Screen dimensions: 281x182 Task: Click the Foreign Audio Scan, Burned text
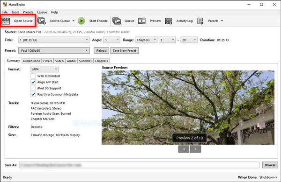pyautogui.click(x=51, y=113)
